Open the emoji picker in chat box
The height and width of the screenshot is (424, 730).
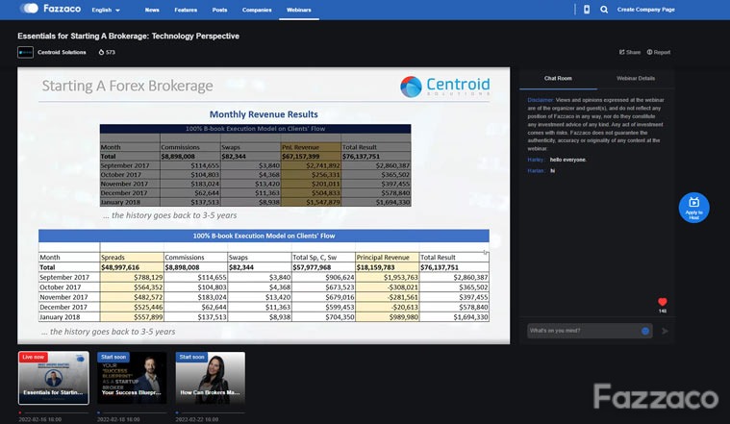[645, 331]
